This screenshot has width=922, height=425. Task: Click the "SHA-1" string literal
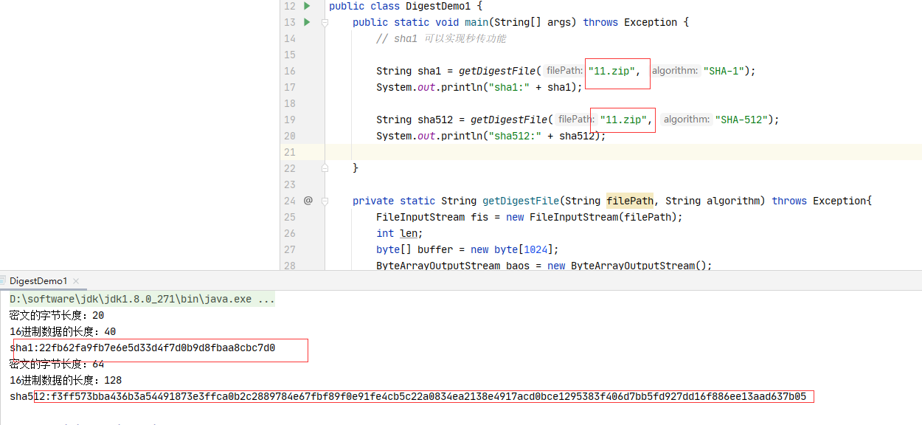[x=722, y=71]
